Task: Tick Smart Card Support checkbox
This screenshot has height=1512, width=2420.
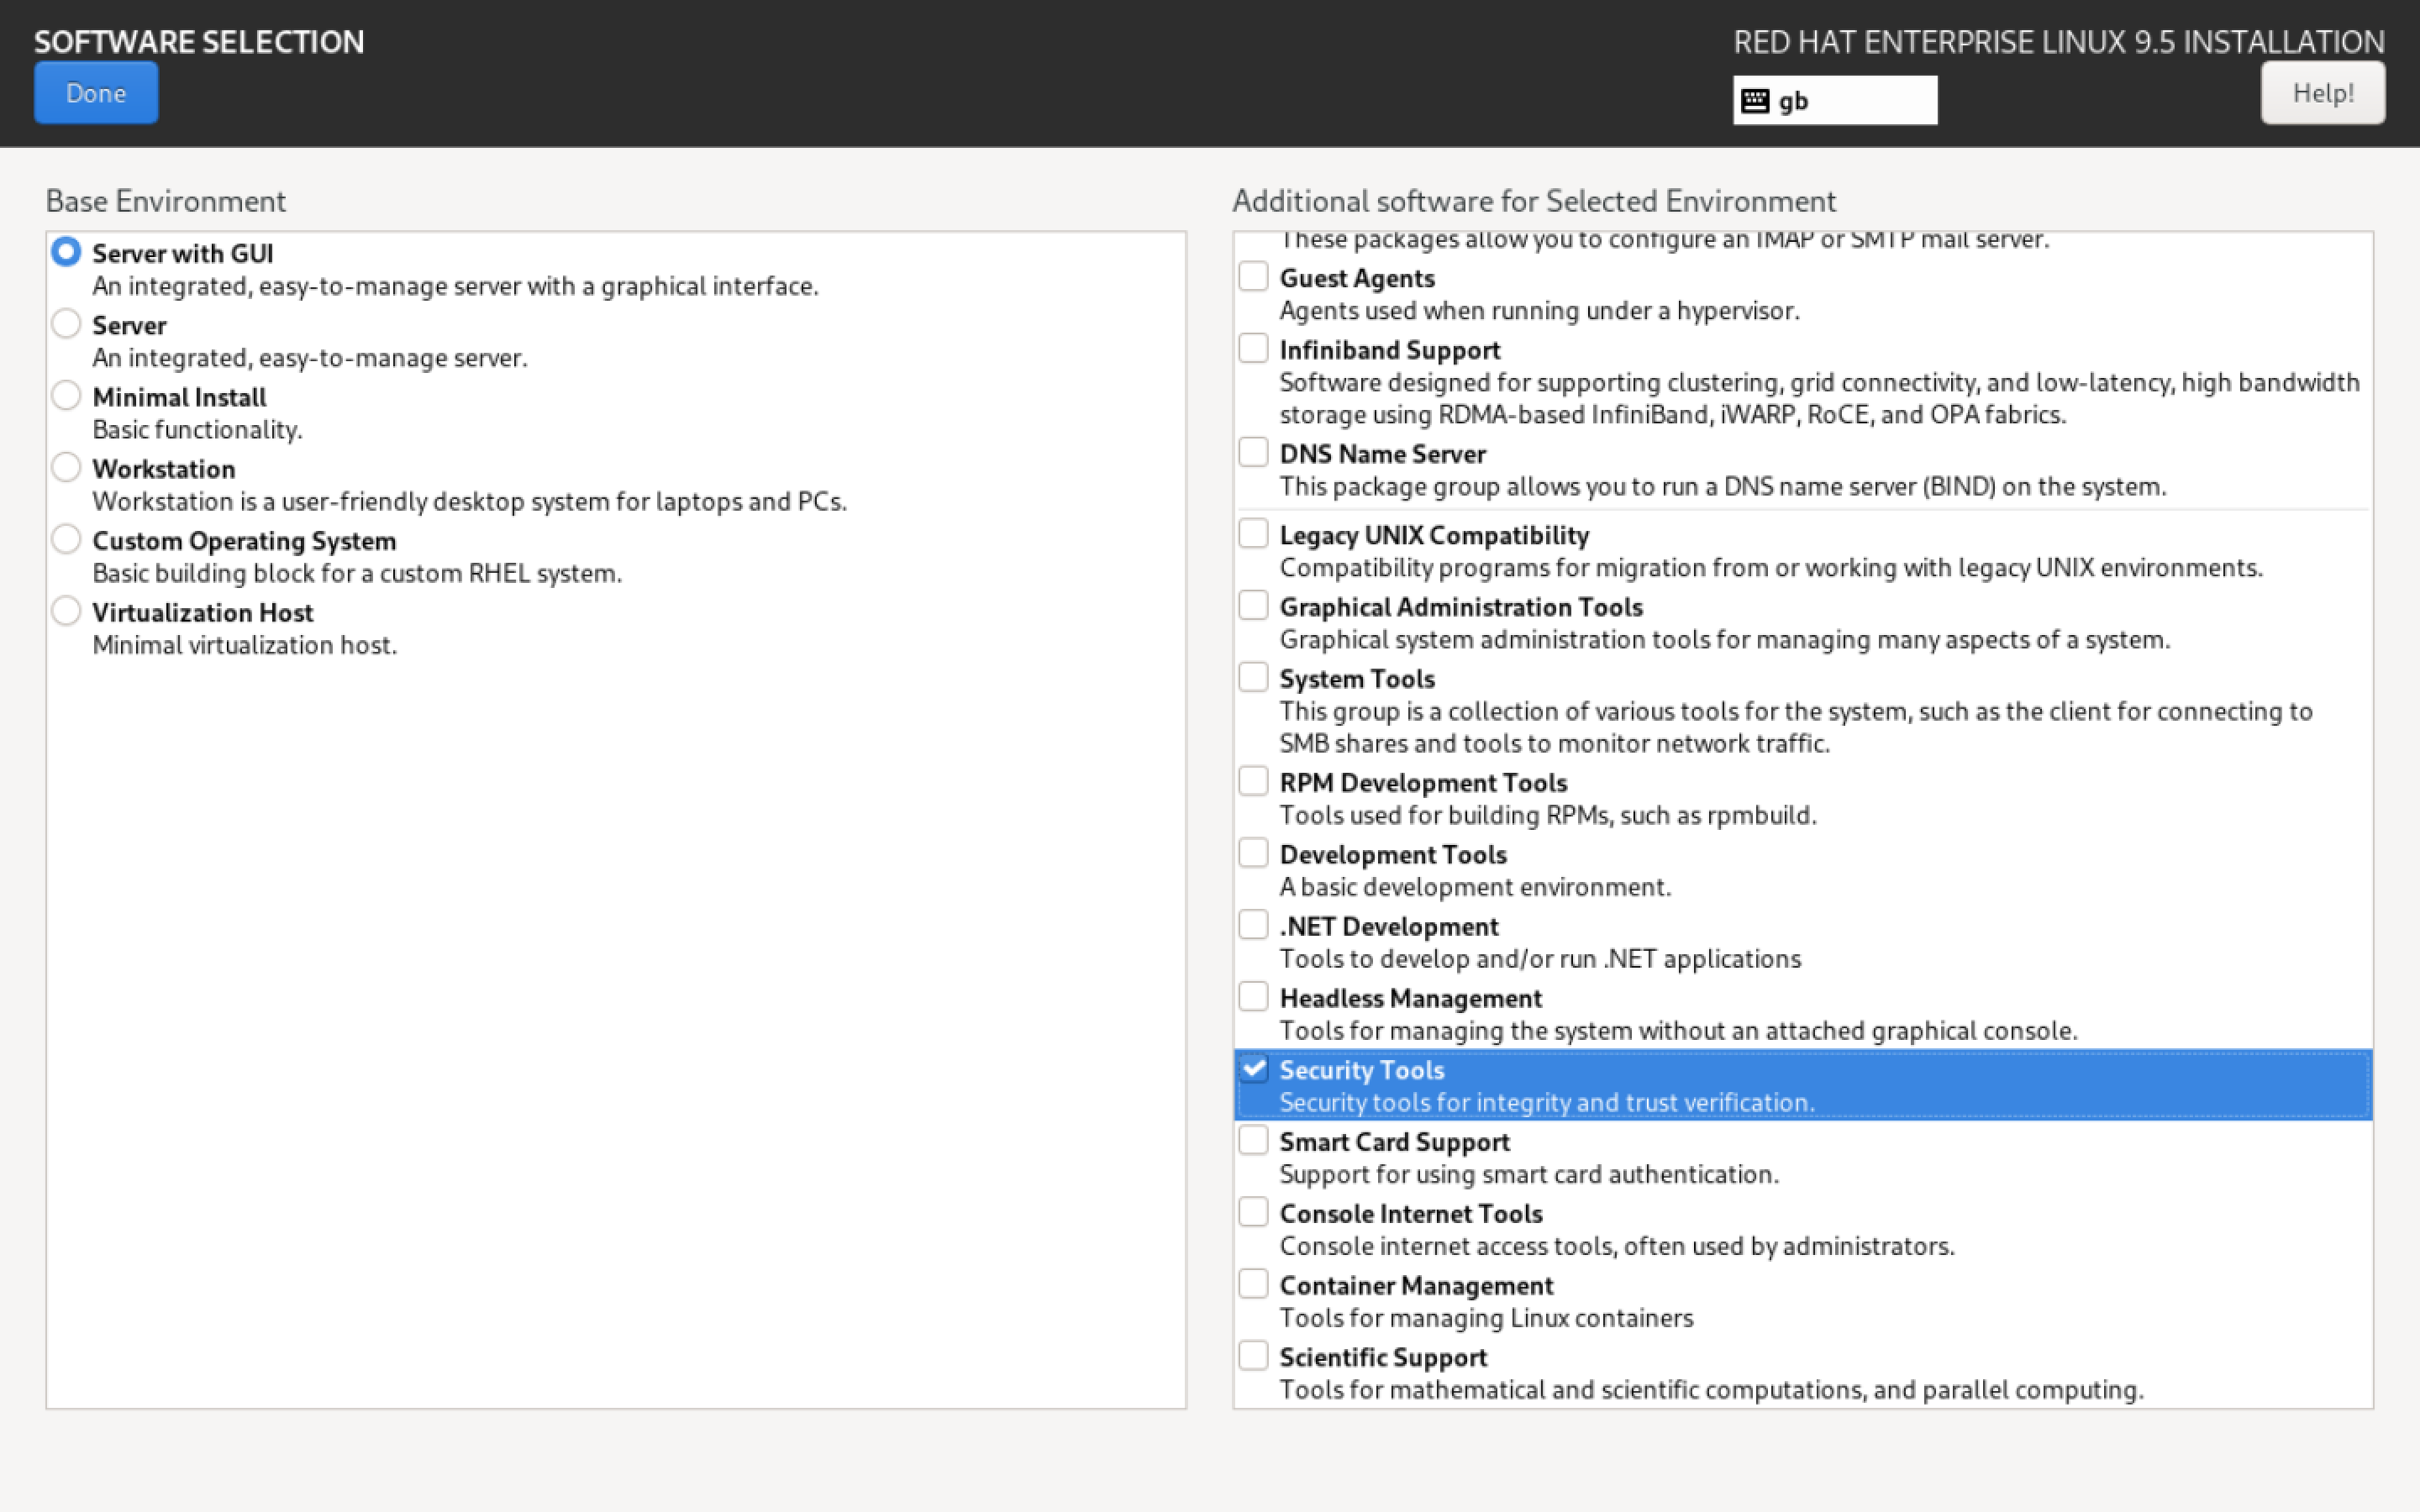Action: (1253, 1141)
